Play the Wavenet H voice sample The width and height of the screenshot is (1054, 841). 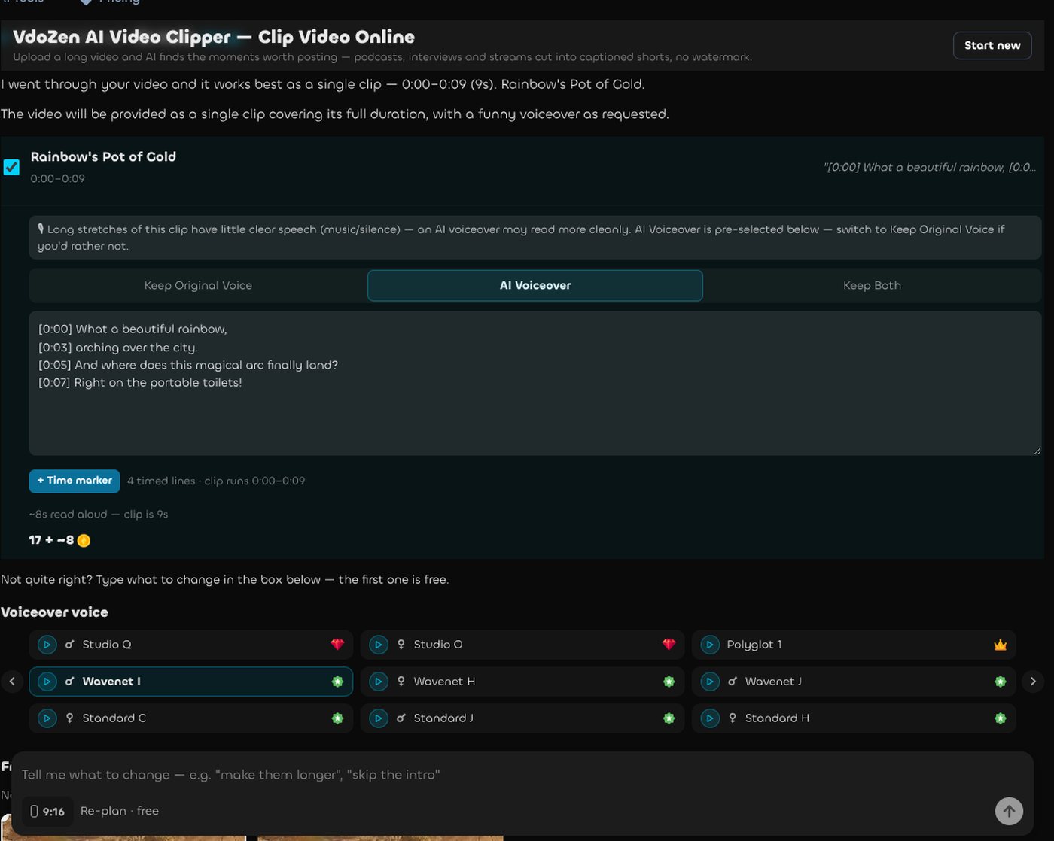tap(379, 682)
